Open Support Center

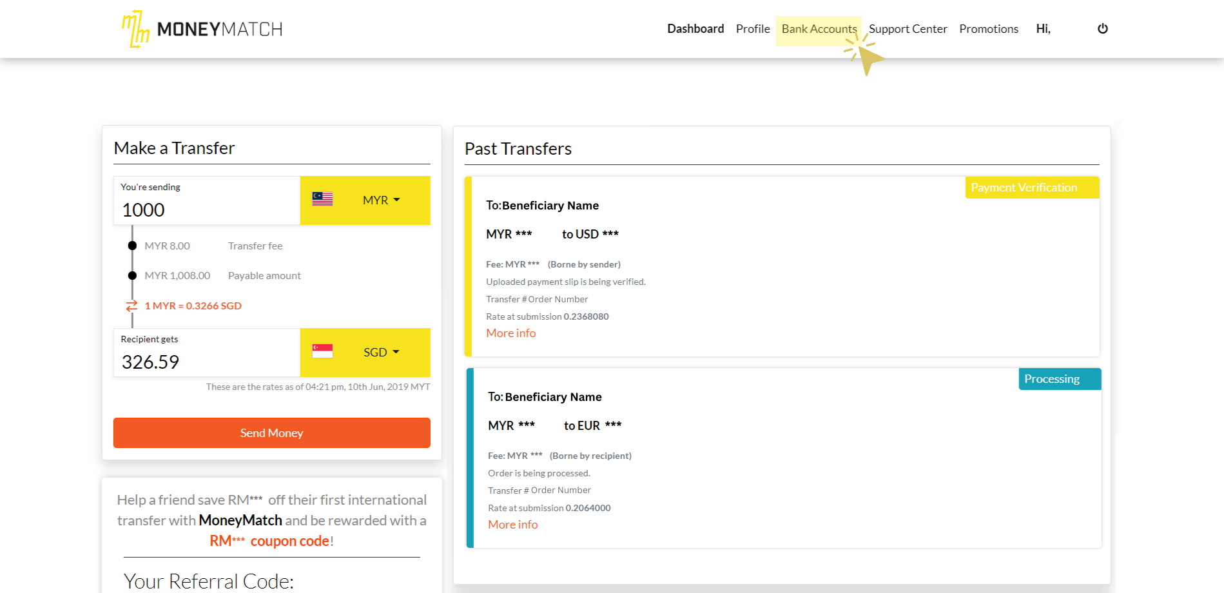pos(908,29)
